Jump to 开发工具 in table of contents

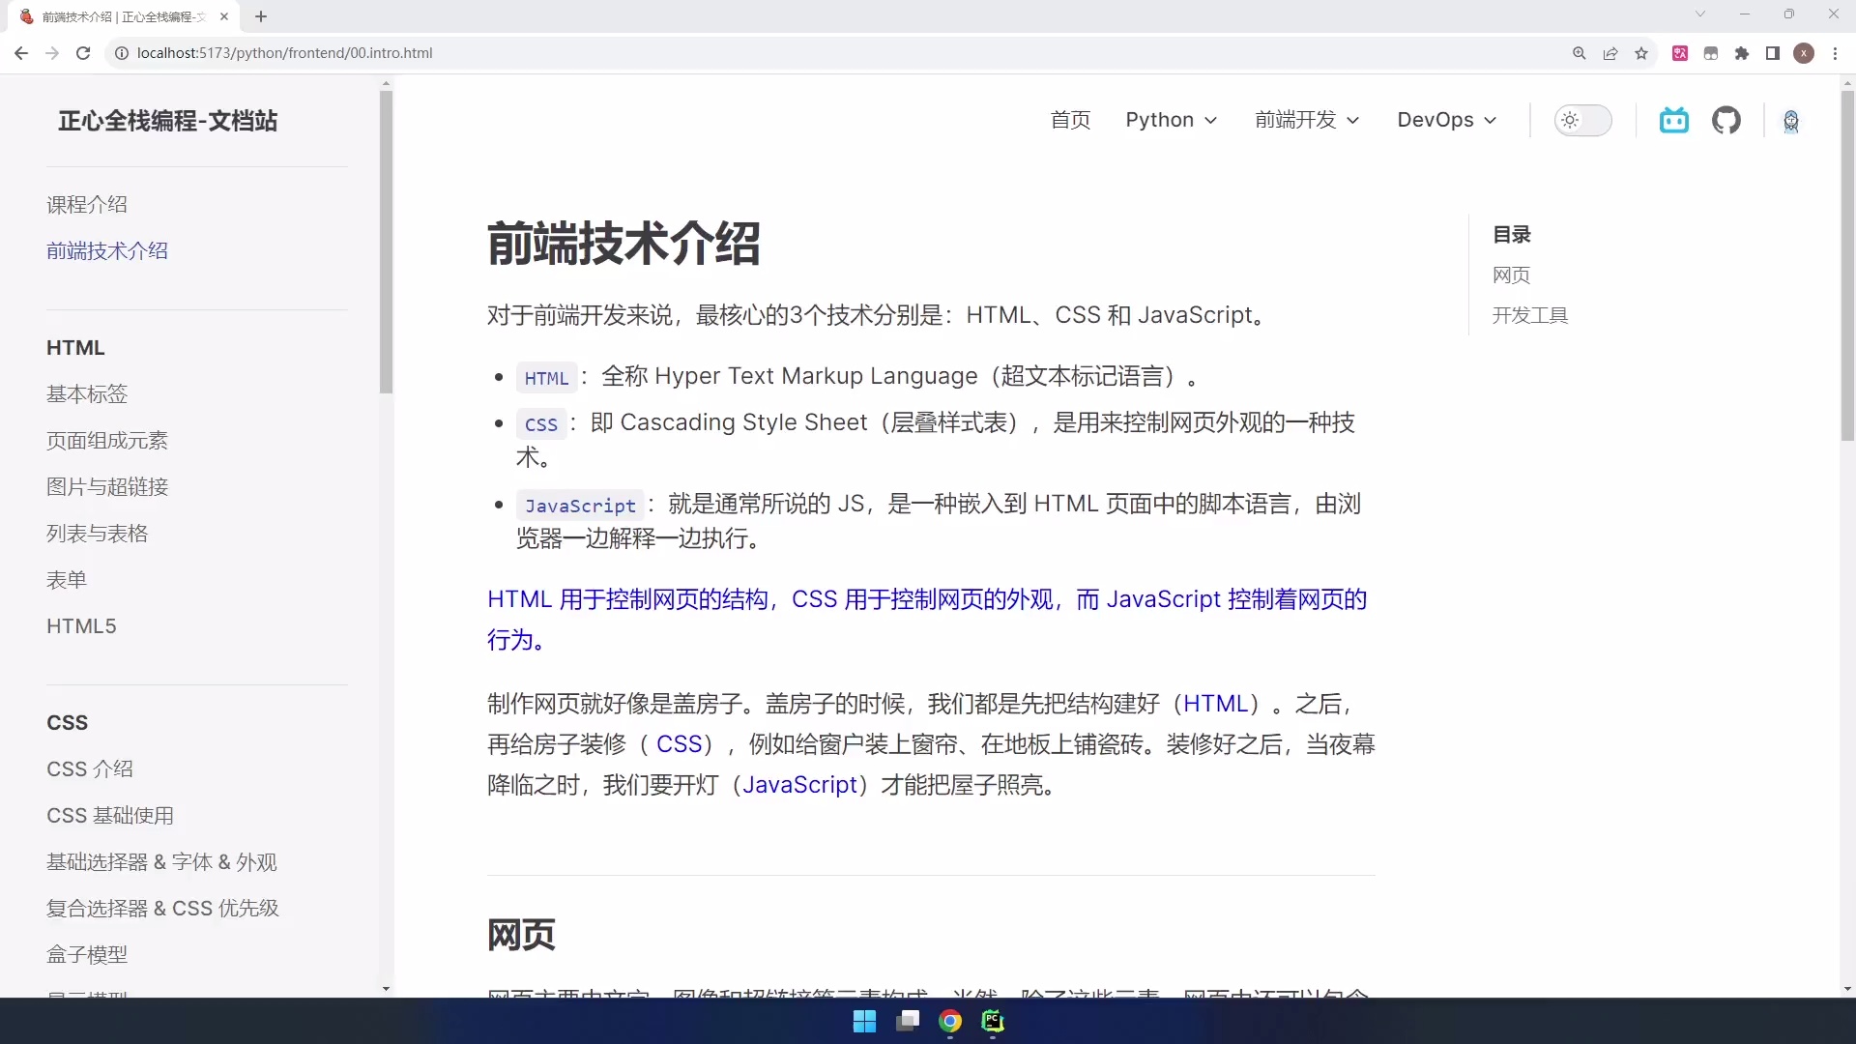1529,315
